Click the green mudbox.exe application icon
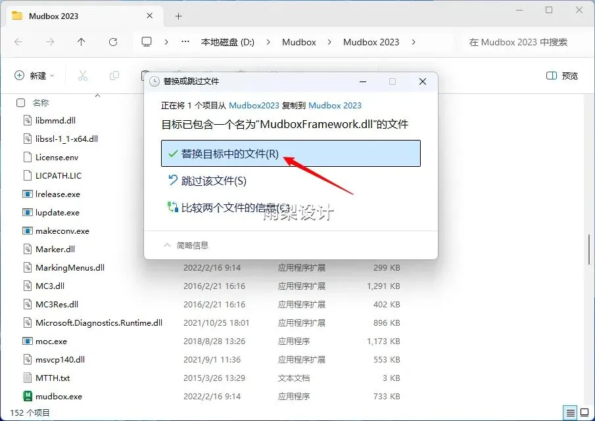The width and height of the screenshot is (595, 421). 28,396
